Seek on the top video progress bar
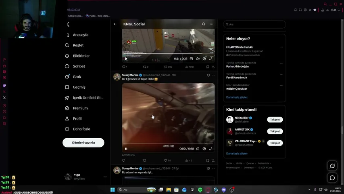Viewport: 344px width, 194px height. (168, 53)
